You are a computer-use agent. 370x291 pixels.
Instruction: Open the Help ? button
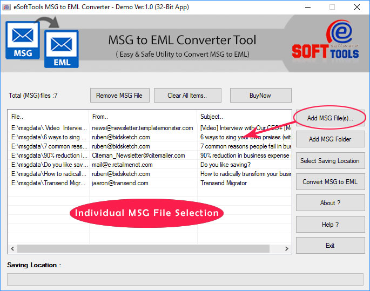[331, 224]
